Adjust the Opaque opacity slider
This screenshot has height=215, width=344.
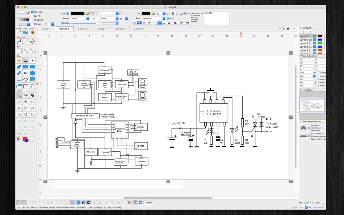(x=84, y=23)
